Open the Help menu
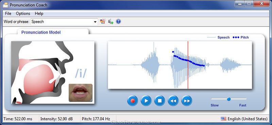 pyautogui.click(x=39, y=14)
